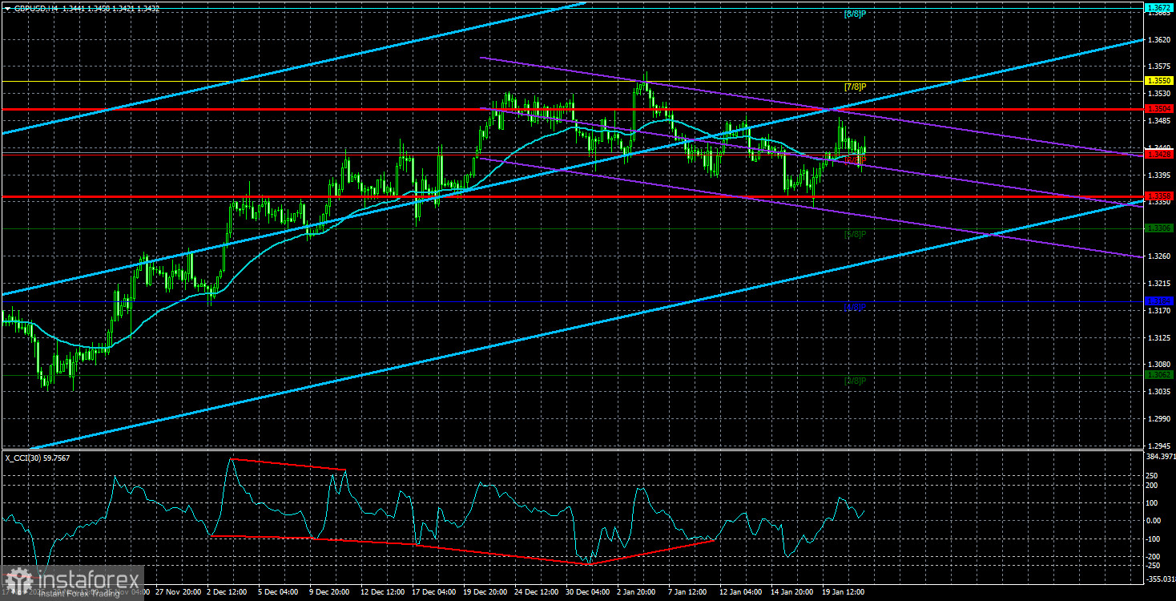Image resolution: width=1176 pixels, height=601 pixels.
Task: Click the Instant Forex Trading text
Action: (80, 594)
